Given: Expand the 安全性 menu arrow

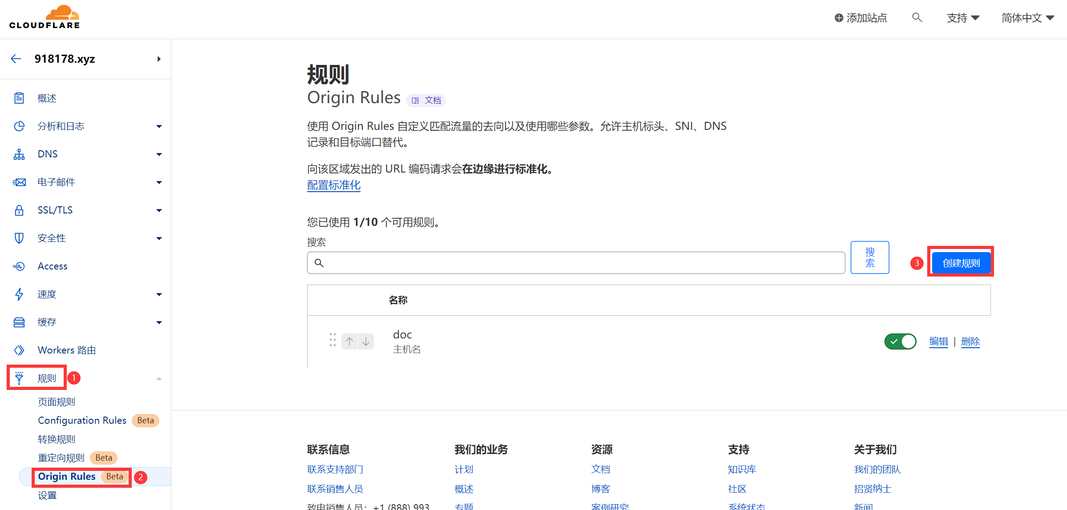Looking at the screenshot, I should coord(159,238).
